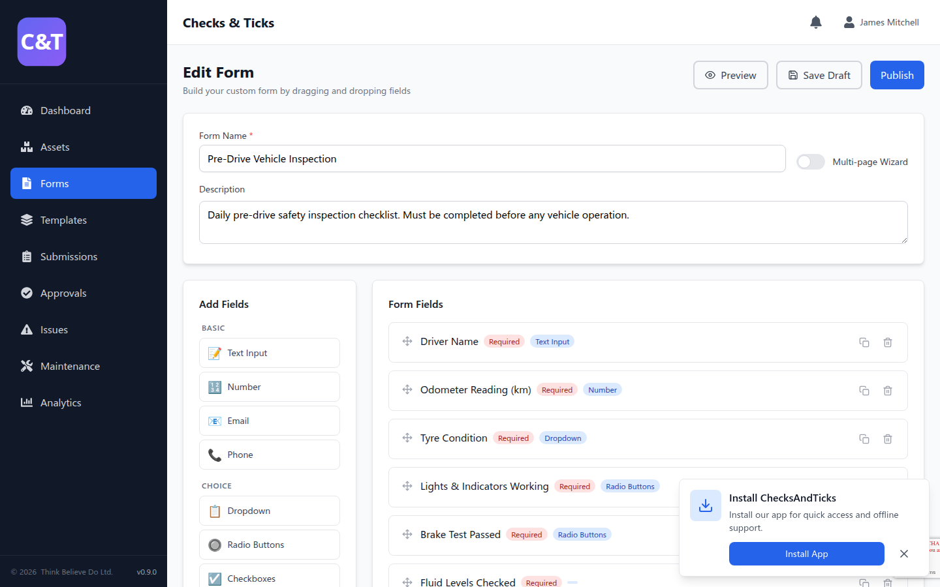Open the Approvals page

click(x=63, y=293)
